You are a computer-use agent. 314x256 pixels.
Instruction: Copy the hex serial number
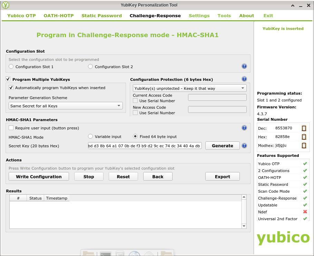click(304, 137)
